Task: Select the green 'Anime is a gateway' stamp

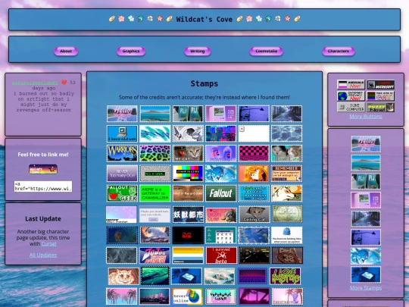Action: (155, 193)
